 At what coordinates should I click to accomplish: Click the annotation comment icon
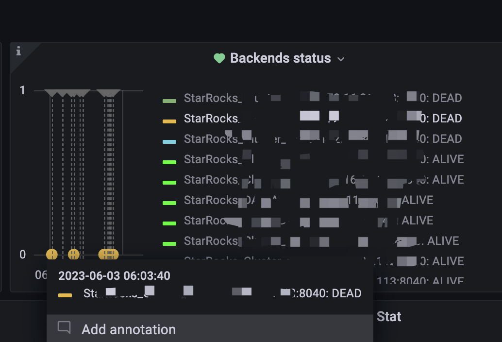[64, 327]
